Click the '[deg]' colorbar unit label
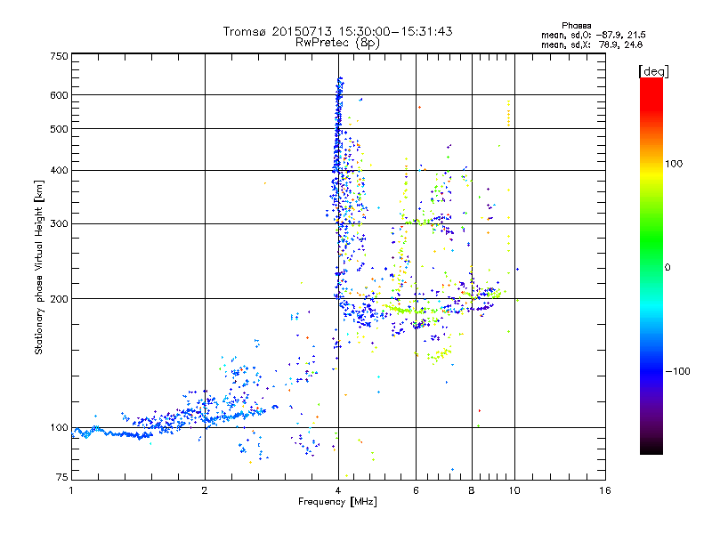The height and width of the screenshot is (534, 712). click(x=653, y=71)
